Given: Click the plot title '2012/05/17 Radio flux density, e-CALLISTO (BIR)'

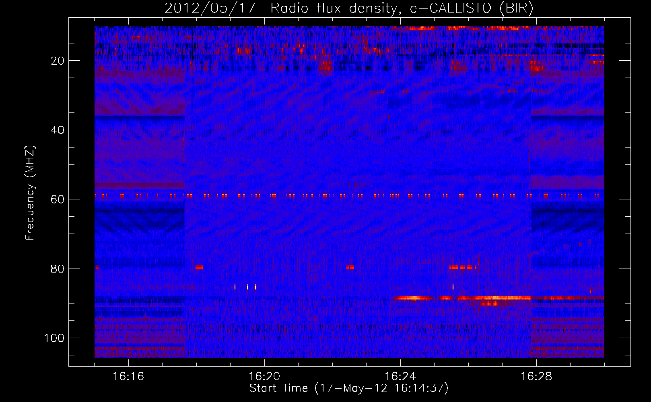Looking at the screenshot, I should (x=349, y=8).
